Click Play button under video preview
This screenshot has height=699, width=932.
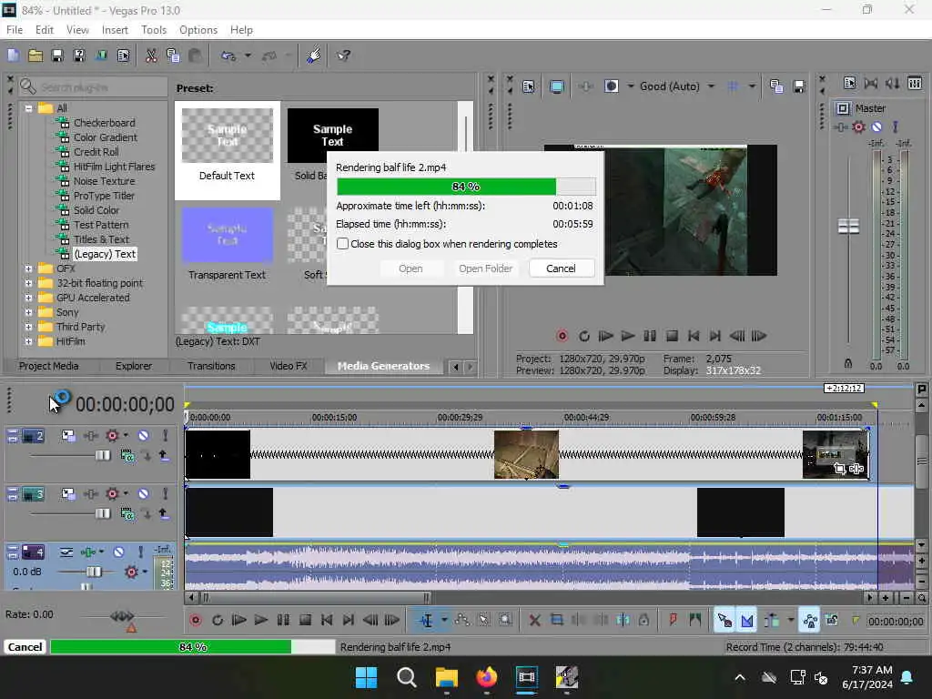tap(628, 337)
